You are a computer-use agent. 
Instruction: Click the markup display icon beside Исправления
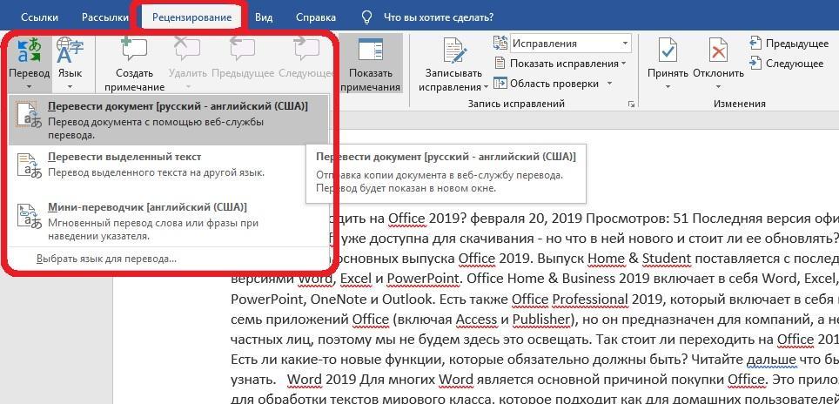pos(500,44)
